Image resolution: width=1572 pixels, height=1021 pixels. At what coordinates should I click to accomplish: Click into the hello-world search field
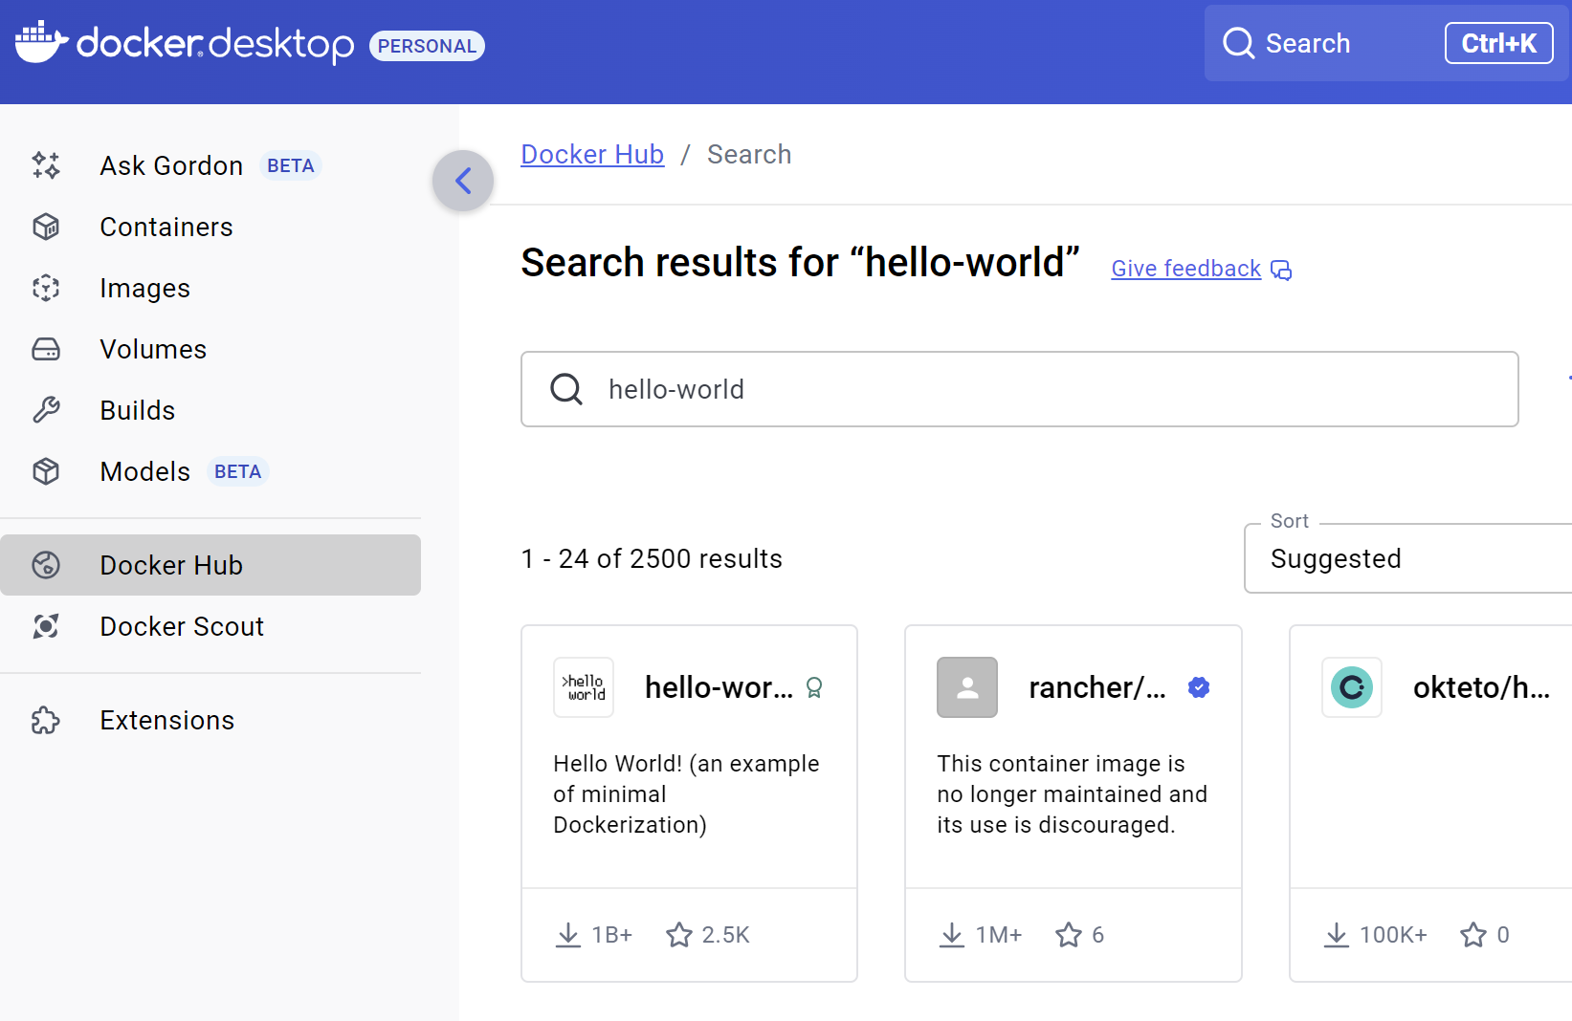point(1020,389)
